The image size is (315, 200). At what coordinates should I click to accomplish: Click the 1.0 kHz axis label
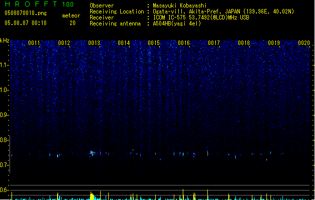(4, 90)
